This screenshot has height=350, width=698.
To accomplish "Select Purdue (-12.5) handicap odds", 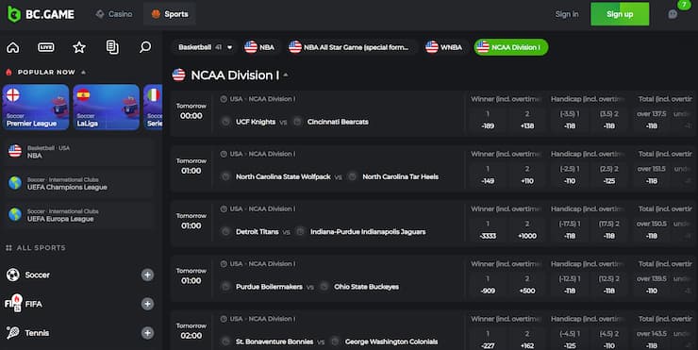I will pyautogui.click(x=570, y=285).
